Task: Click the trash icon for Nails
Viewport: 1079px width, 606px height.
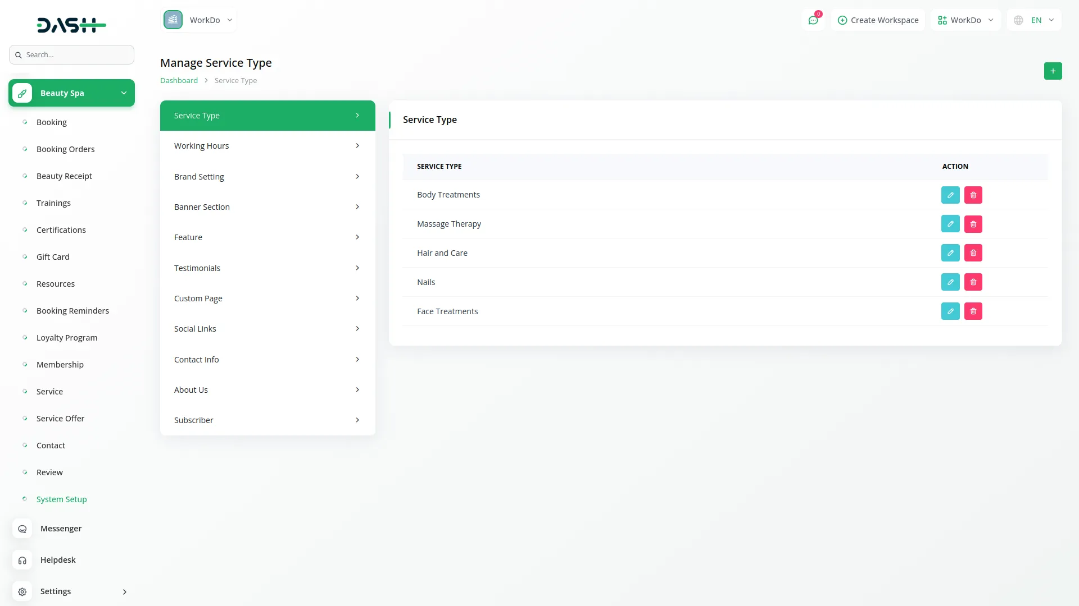Action: [973, 282]
